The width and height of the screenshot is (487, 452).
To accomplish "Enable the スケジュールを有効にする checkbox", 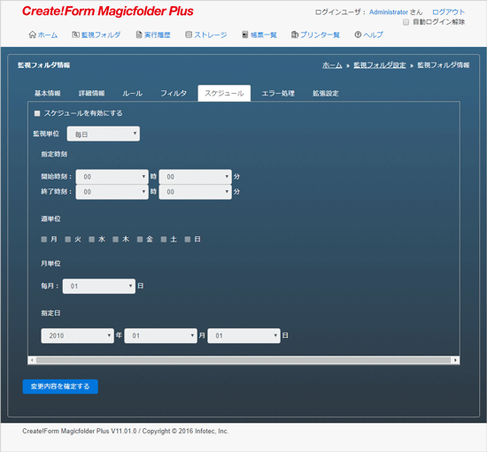I will pos(37,113).
